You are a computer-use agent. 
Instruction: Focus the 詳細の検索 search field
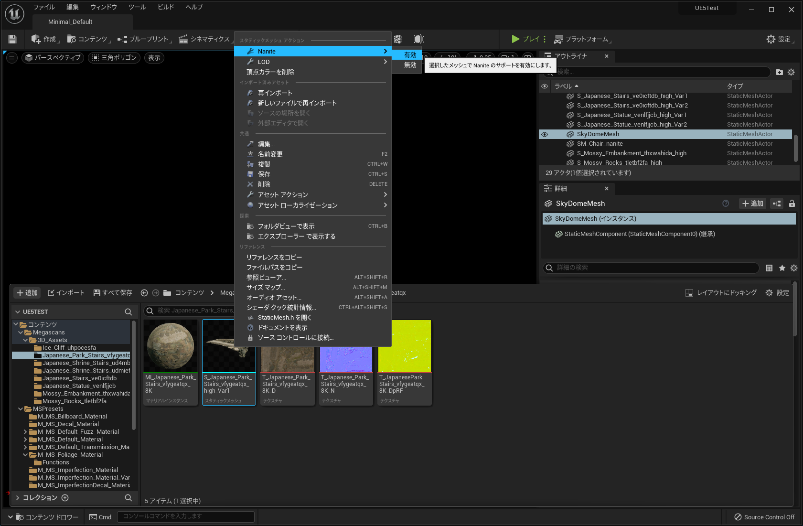651,268
